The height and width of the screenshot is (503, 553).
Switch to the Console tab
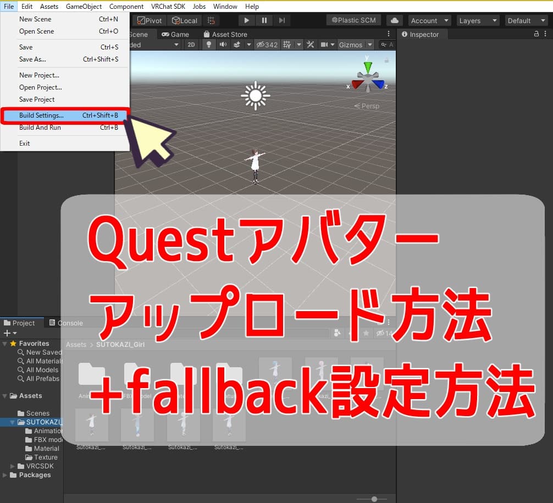[66, 323]
